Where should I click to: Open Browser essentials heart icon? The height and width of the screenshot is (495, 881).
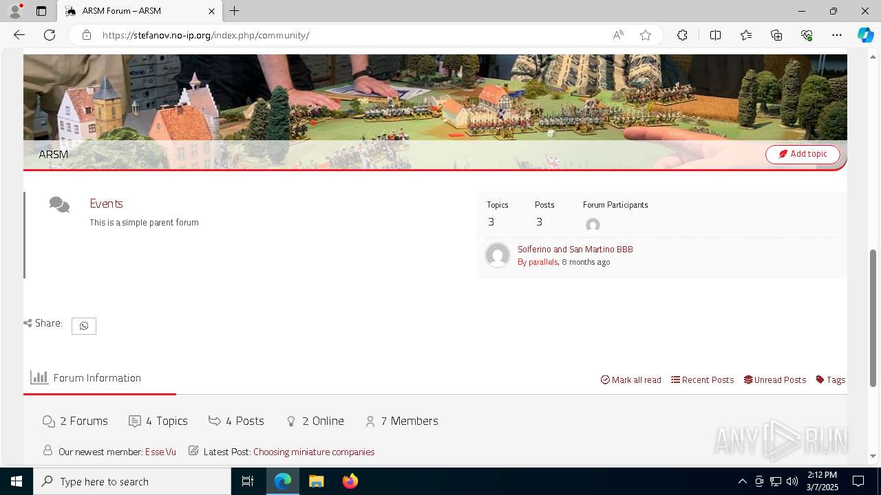pos(807,35)
